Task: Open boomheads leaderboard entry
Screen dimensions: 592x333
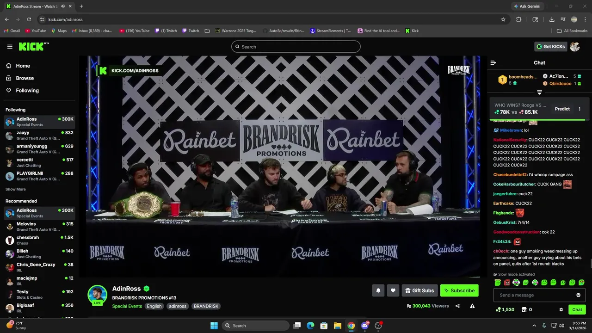Action: point(518,80)
